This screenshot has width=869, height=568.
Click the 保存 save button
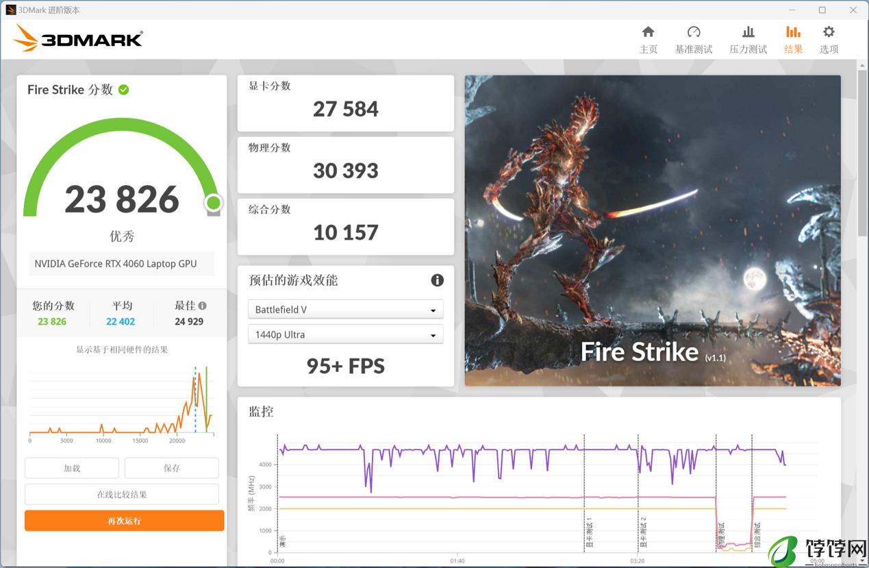[172, 469]
